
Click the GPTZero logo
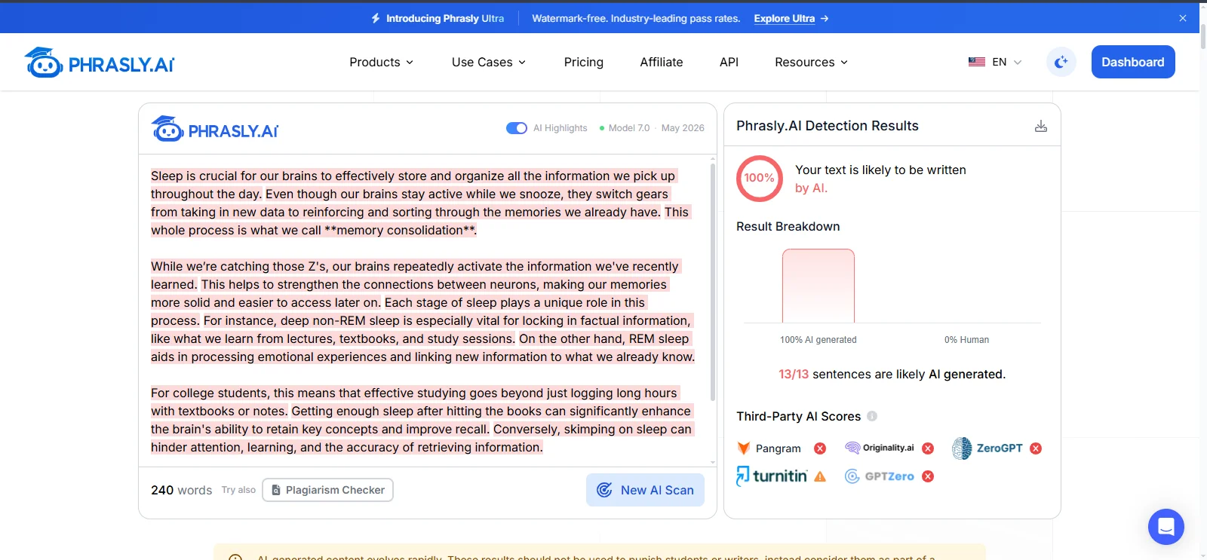pyautogui.click(x=880, y=476)
